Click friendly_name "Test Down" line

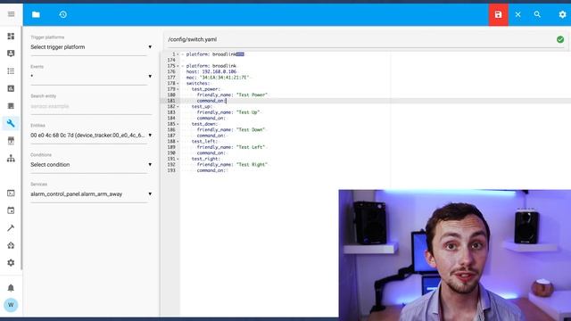click(231, 129)
